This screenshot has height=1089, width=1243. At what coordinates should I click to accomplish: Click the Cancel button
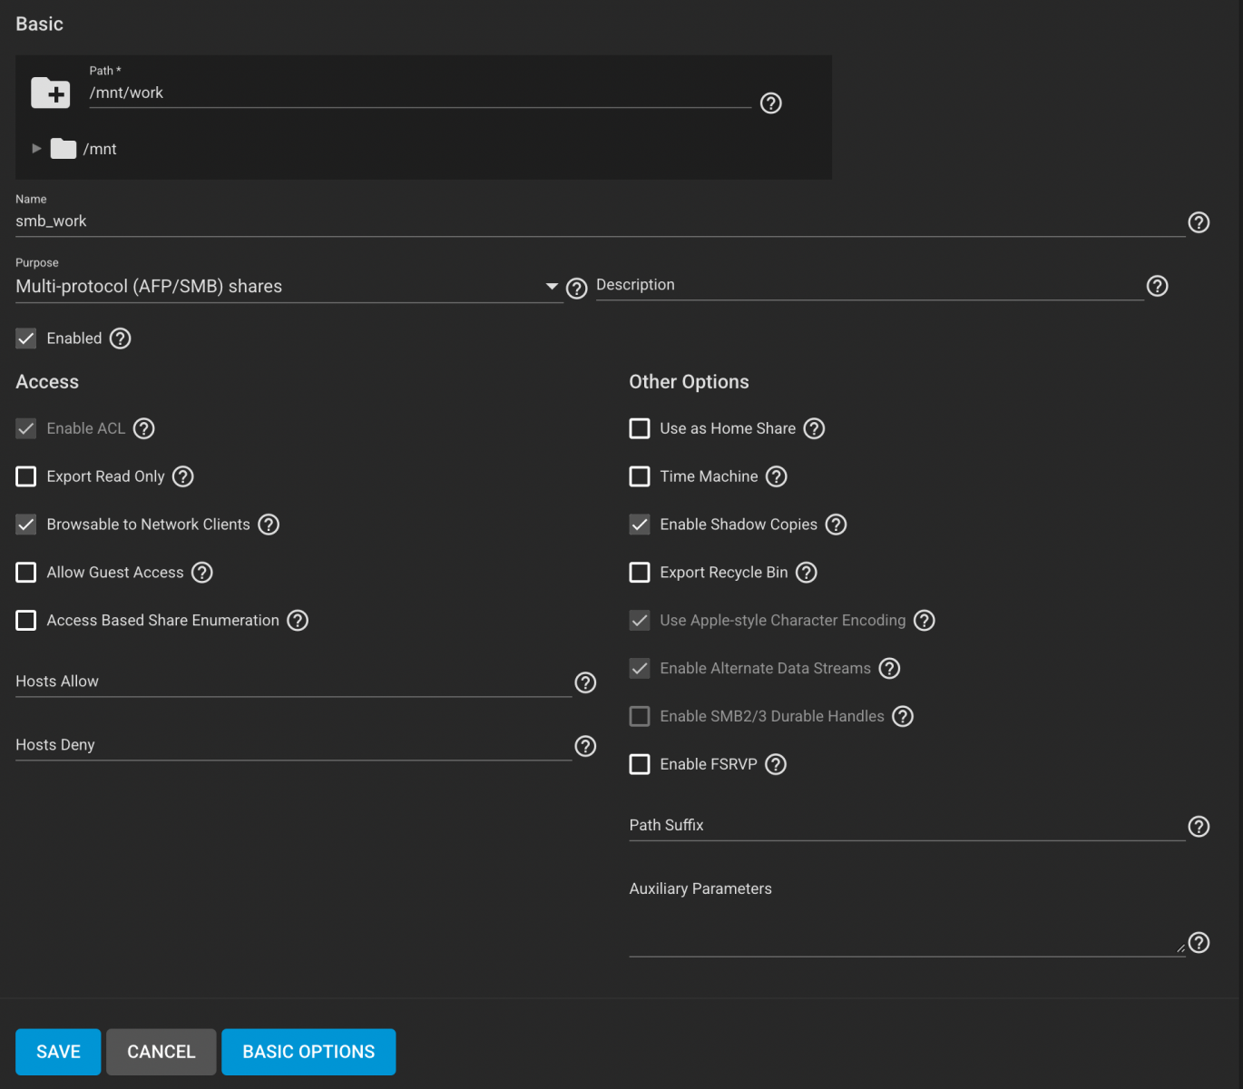click(x=161, y=1052)
